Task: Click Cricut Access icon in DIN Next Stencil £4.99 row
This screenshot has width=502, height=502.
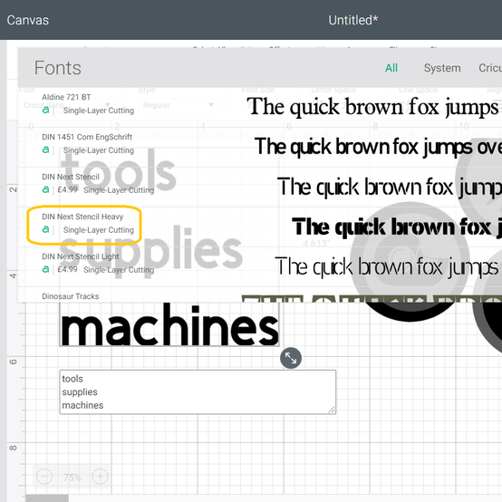Action: [x=46, y=190]
